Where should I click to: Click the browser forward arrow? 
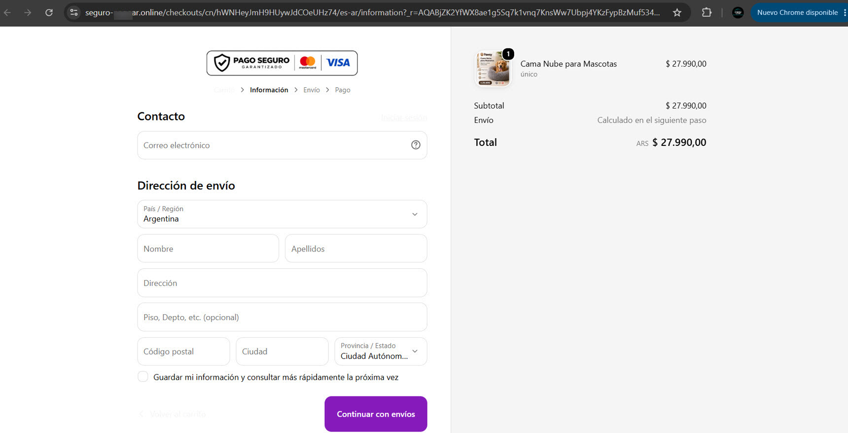pyautogui.click(x=28, y=12)
